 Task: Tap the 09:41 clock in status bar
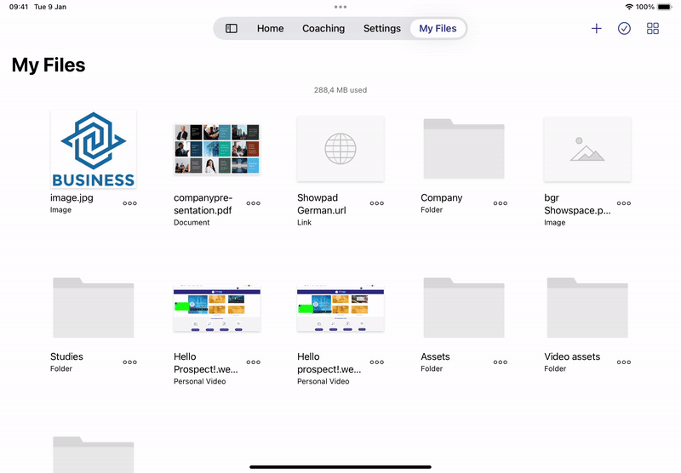click(19, 7)
